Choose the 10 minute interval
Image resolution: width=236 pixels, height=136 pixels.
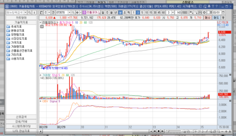pos(146,12)
